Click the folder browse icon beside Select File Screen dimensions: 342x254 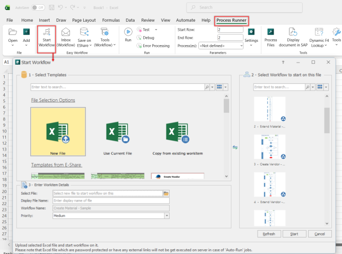[x=166, y=194]
